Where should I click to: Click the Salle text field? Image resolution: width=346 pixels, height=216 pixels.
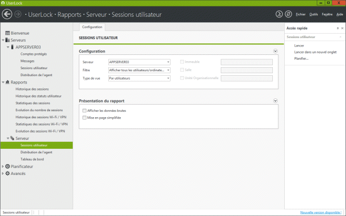coord(247,70)
